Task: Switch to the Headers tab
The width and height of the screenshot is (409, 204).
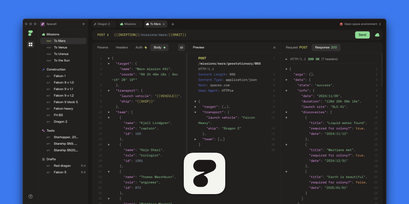Action: pos(122,47)
